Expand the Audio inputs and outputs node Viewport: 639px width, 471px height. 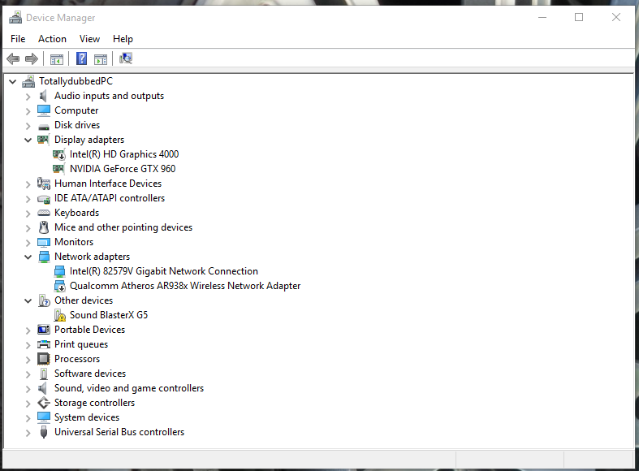point(28,96)
